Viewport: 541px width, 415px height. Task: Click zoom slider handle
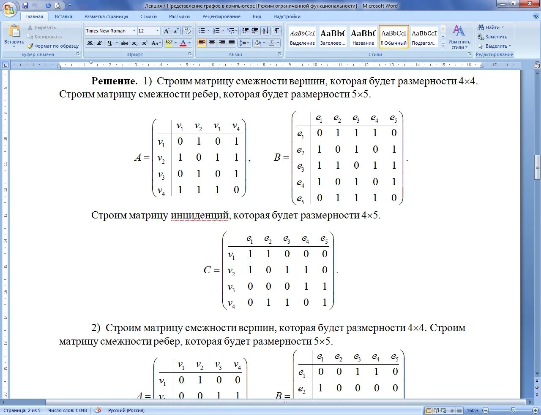[513, 410]
